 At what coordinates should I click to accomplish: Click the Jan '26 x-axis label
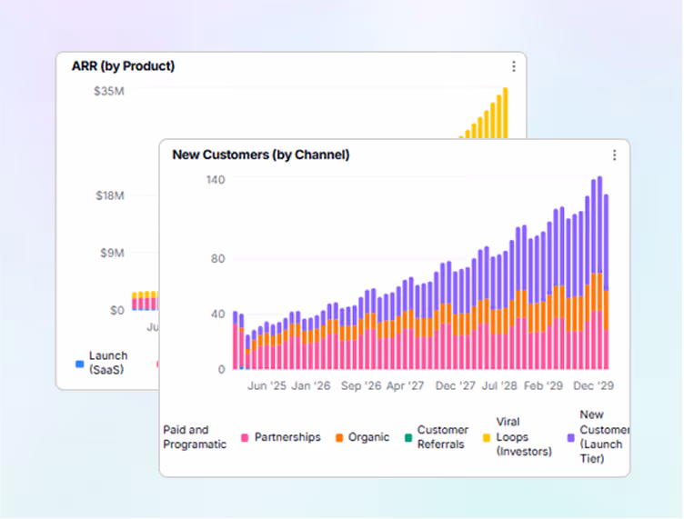(311, 386)
